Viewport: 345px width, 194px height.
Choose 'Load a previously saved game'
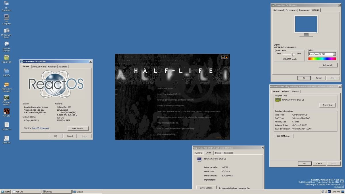[x=171, y=105]
